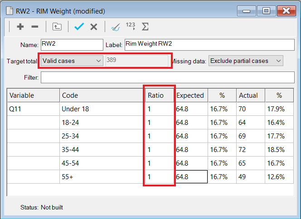
Task: Remove a row with the minus icon
Action: 35,26
